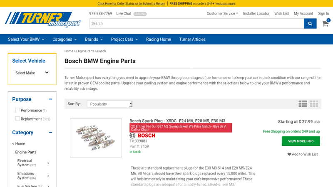Click Engine Parts breadcrumb
Screen dimensions: 333x187
[x=85, y=51]
